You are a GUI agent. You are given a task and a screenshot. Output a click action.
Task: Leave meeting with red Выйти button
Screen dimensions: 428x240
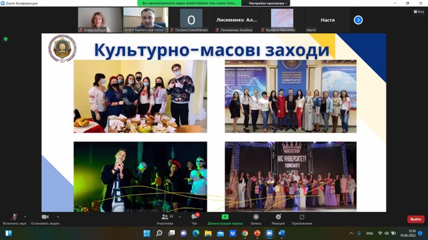point(415,219)
